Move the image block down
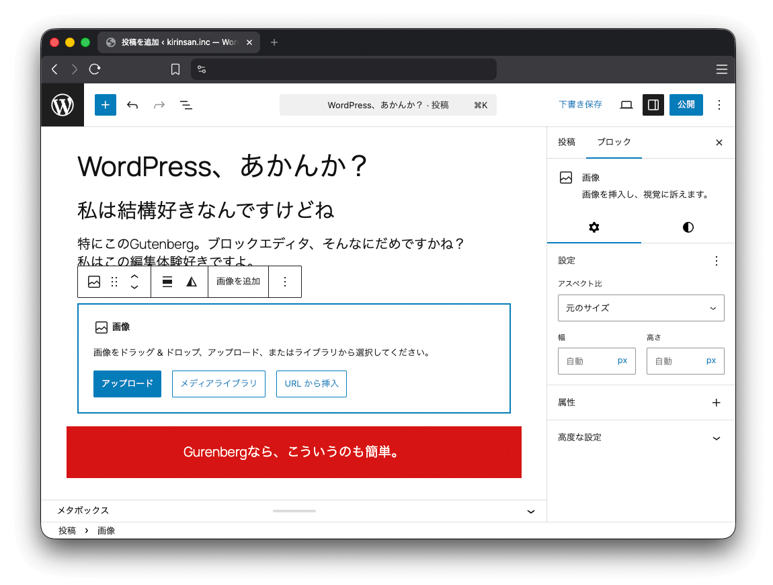 [x=134, y=288]
